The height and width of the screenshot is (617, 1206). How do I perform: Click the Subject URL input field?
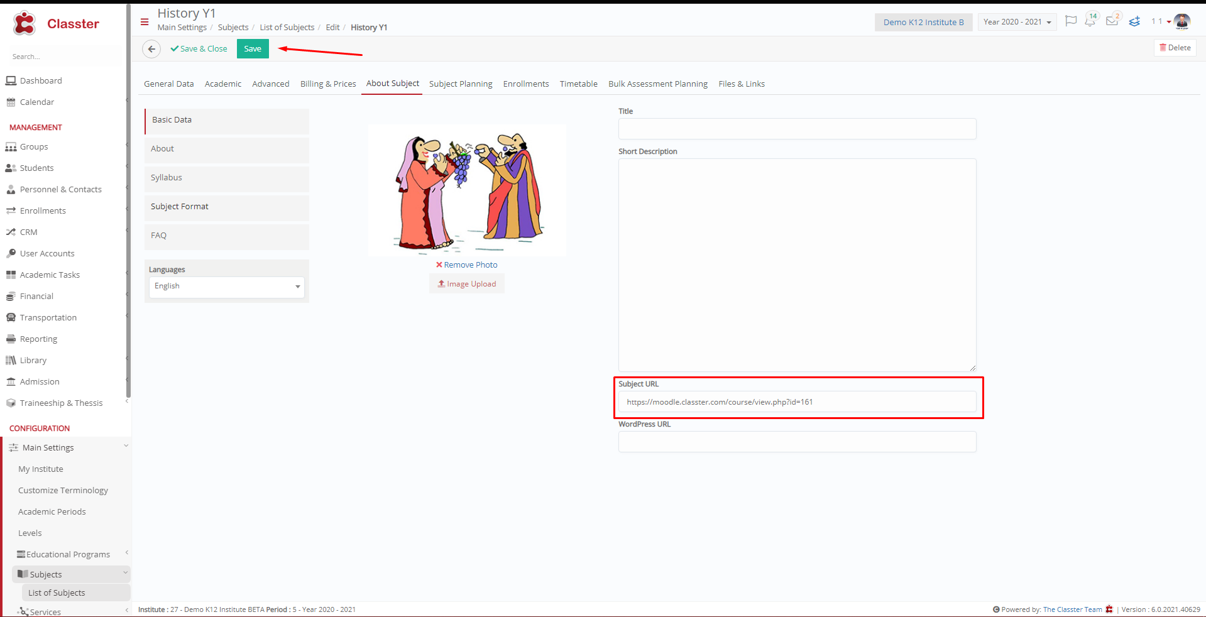(x=797, y=402)
